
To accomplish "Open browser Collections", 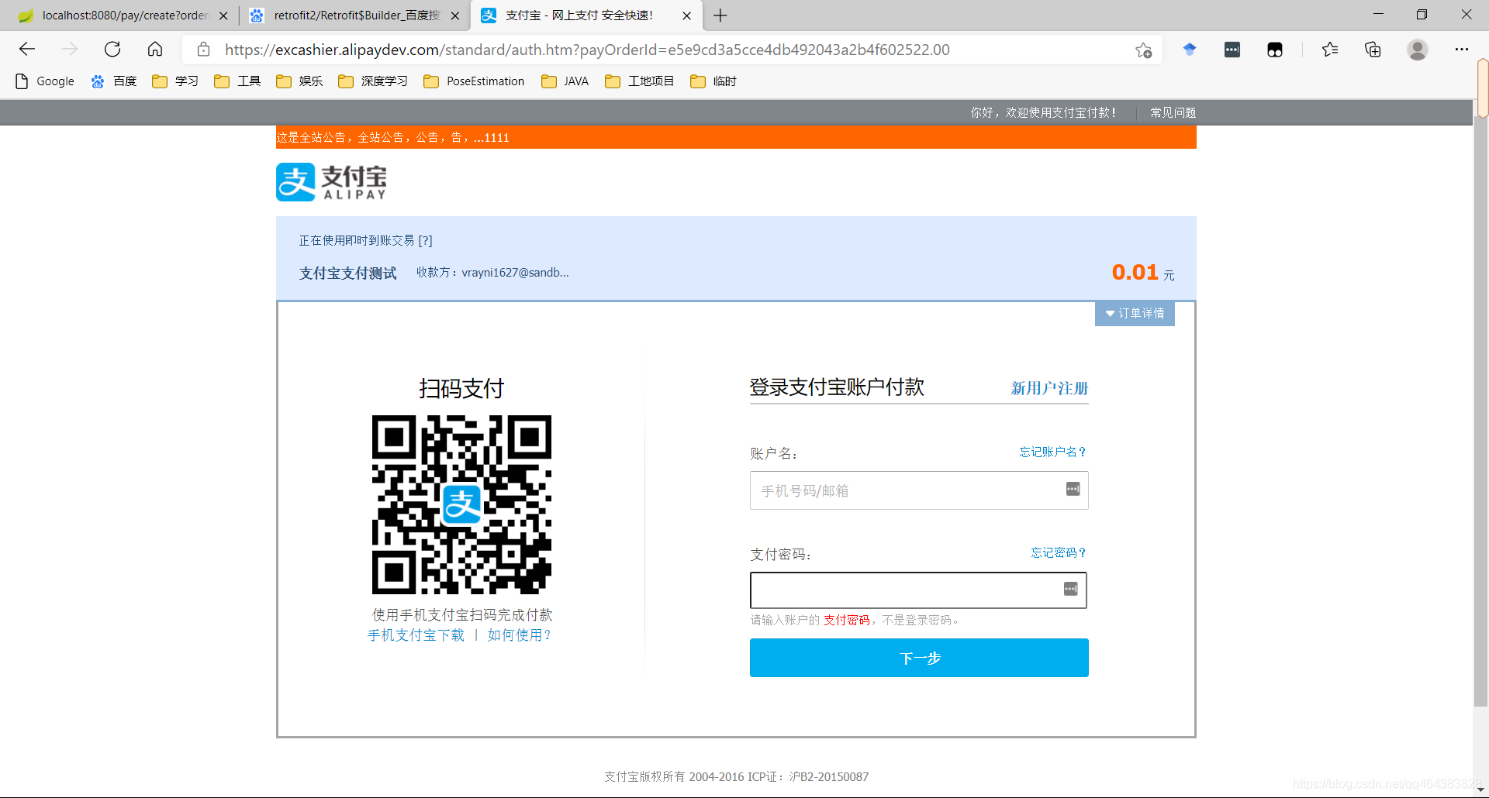I will 1373,50.
